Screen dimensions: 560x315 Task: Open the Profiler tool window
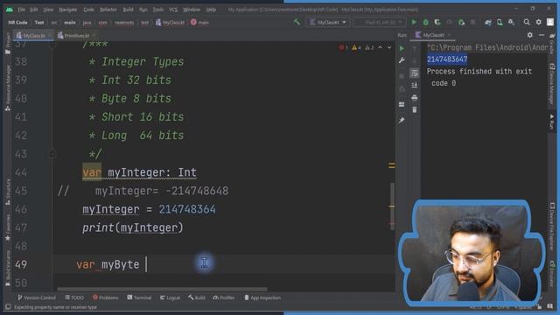coord(224,297)
